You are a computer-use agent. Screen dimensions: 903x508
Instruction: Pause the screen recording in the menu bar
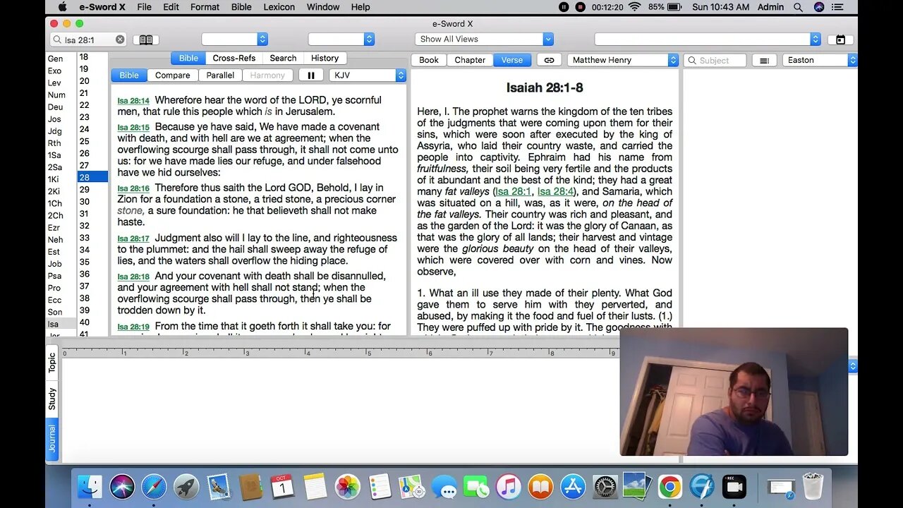[564, 7]
